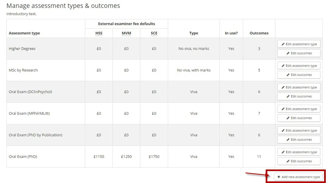Viewport: 326px width, 183px height.
Task: Open the MVM fee defaults column link
Action: 126,33
